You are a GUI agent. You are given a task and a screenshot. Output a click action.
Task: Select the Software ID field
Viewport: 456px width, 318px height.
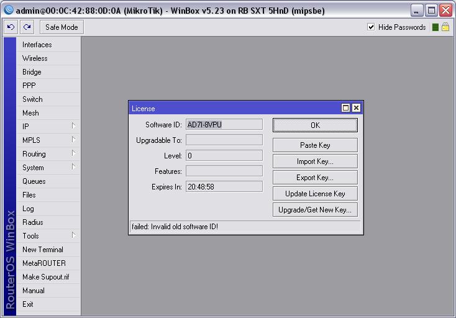tap(224, 124)
